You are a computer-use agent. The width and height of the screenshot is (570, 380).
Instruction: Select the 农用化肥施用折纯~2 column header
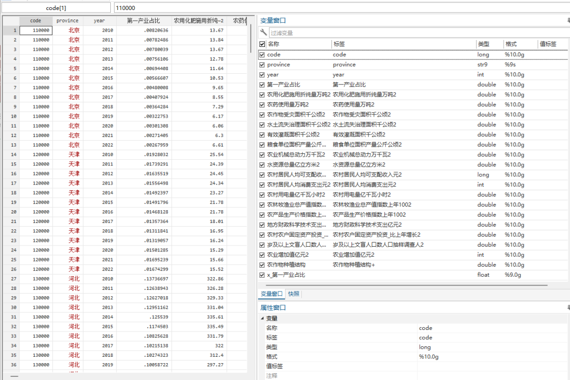(x=199, y=21)
